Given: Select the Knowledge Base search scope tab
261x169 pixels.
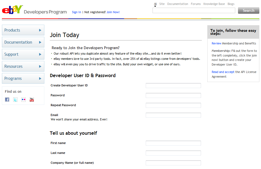Looking at the screenshot, I should pos(214,4).
